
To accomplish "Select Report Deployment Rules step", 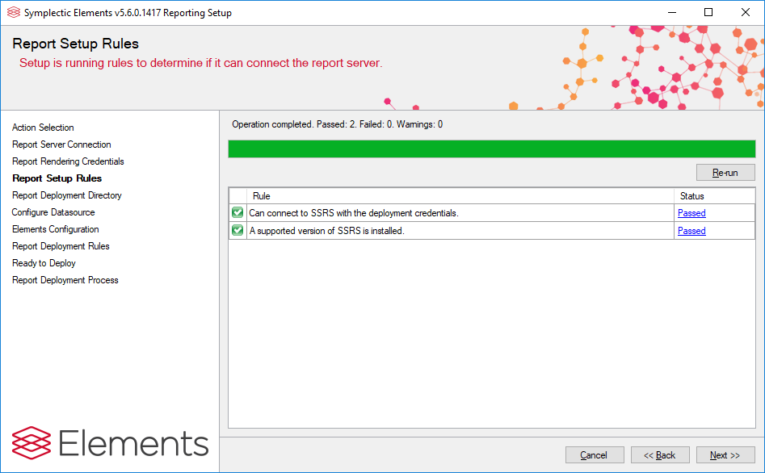I will [61, 246].
